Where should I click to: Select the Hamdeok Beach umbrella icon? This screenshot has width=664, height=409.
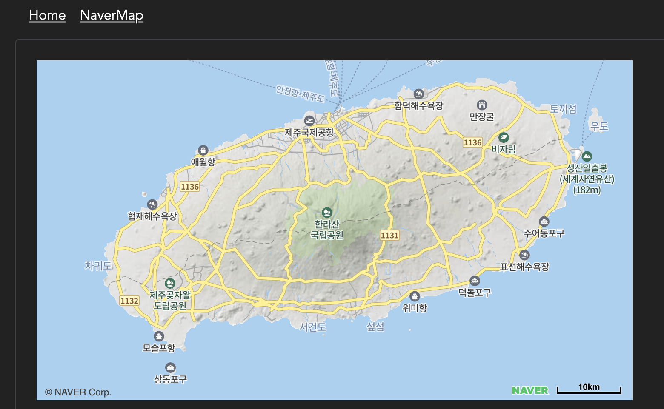pos(419,94)
